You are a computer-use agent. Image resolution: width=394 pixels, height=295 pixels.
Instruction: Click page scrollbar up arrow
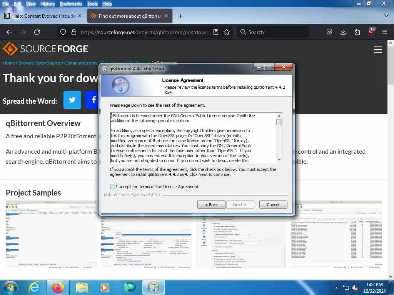tap(391, 43)
